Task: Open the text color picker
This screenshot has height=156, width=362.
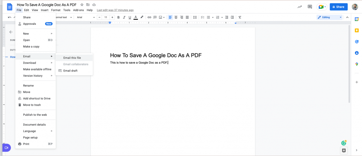Action: (x=136, y=17)
